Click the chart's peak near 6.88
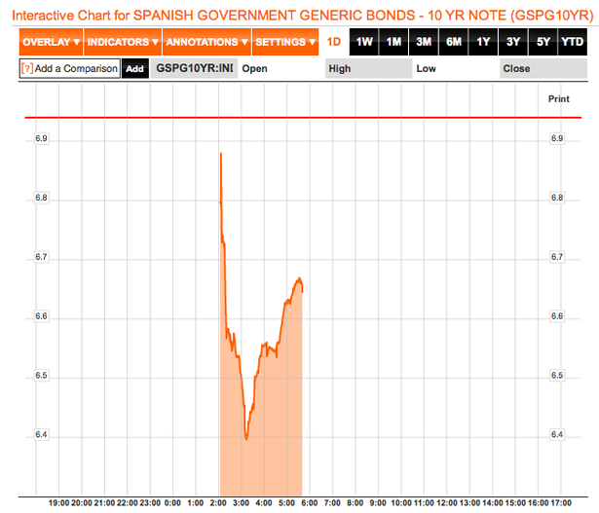 [x=221, y=154]
